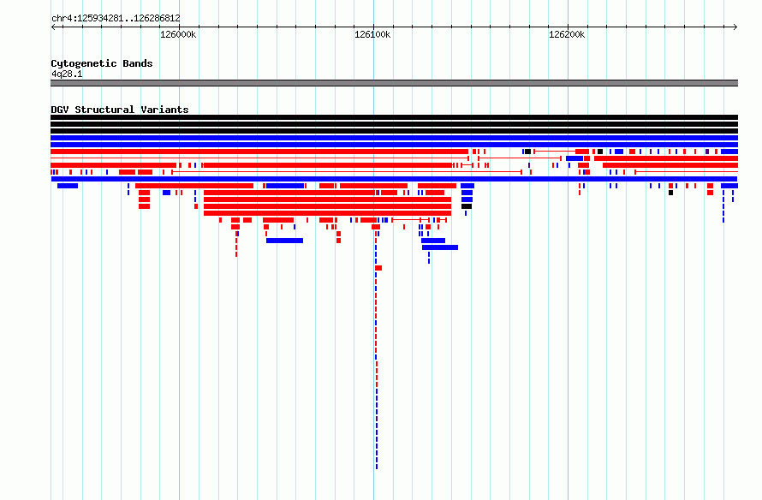
Task: Click the right arrowhead of the coordinate ruler
Action: (735, 27)
